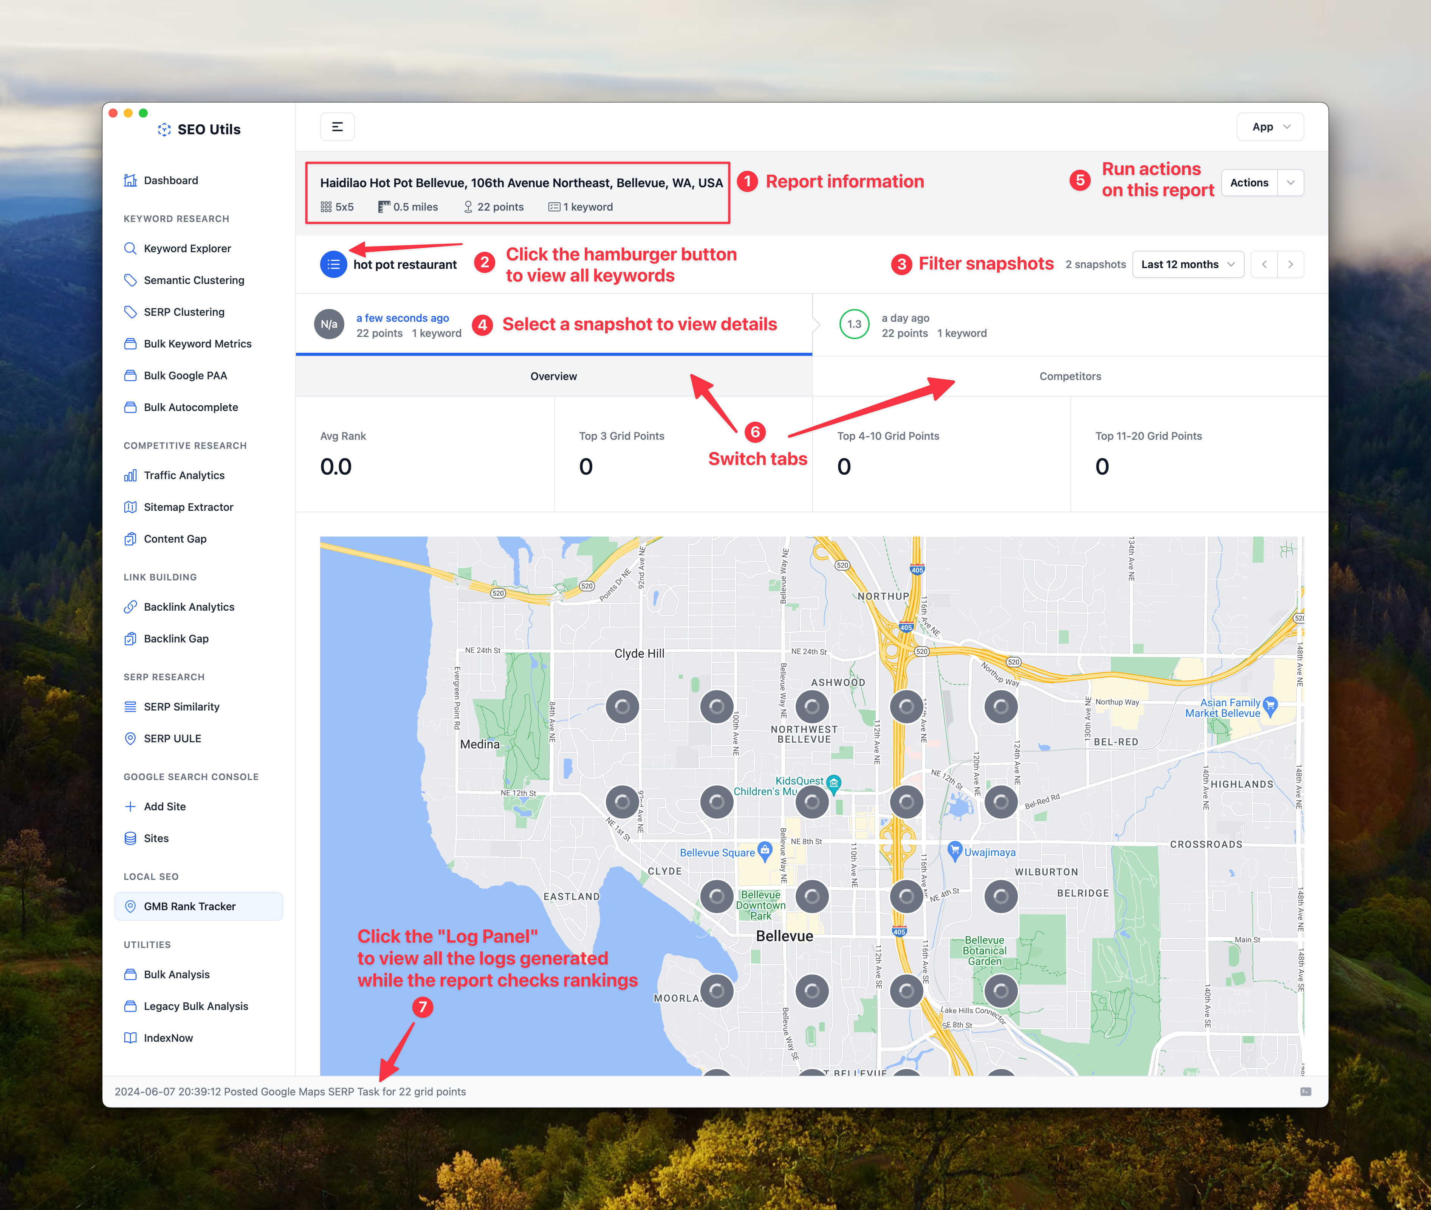
Task: Select the Overview tab
Action: tap(553, 377)
